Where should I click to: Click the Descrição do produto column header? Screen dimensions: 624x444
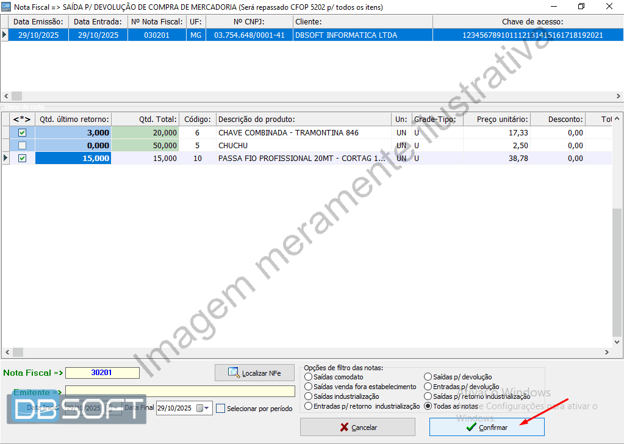click(303, 120)
